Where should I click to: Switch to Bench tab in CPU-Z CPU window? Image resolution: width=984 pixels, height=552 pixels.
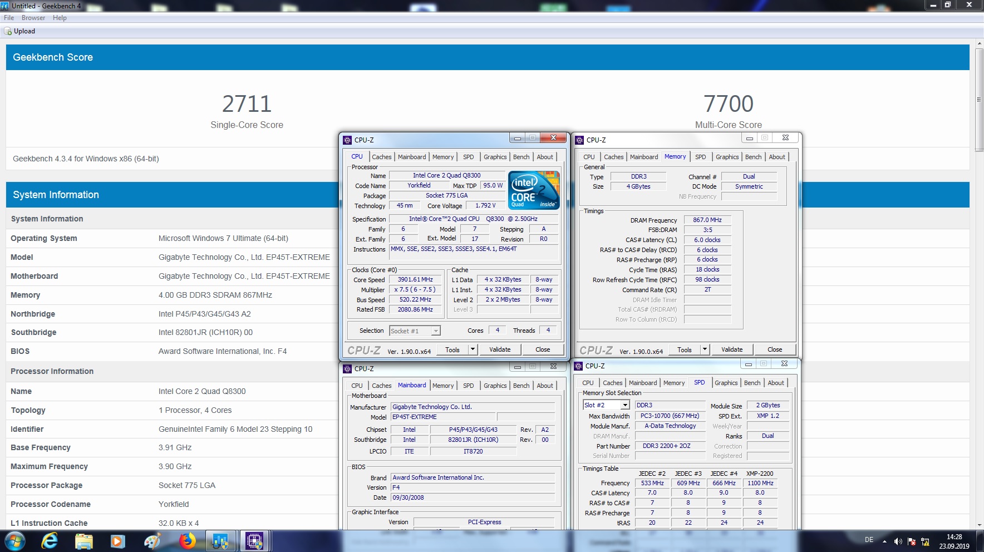(521, 157)
